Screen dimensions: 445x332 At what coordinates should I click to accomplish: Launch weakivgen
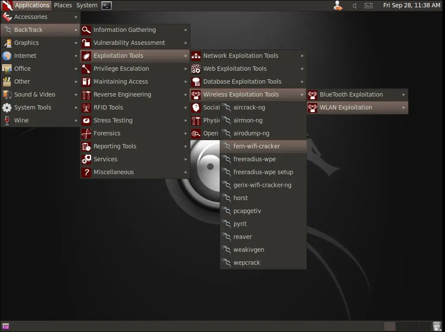[x=263, y=250]
